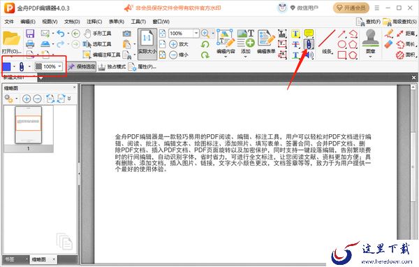
Task: Open the Add (添加) image and text tool
Action: pyautogui.click(x=246, y=41)
